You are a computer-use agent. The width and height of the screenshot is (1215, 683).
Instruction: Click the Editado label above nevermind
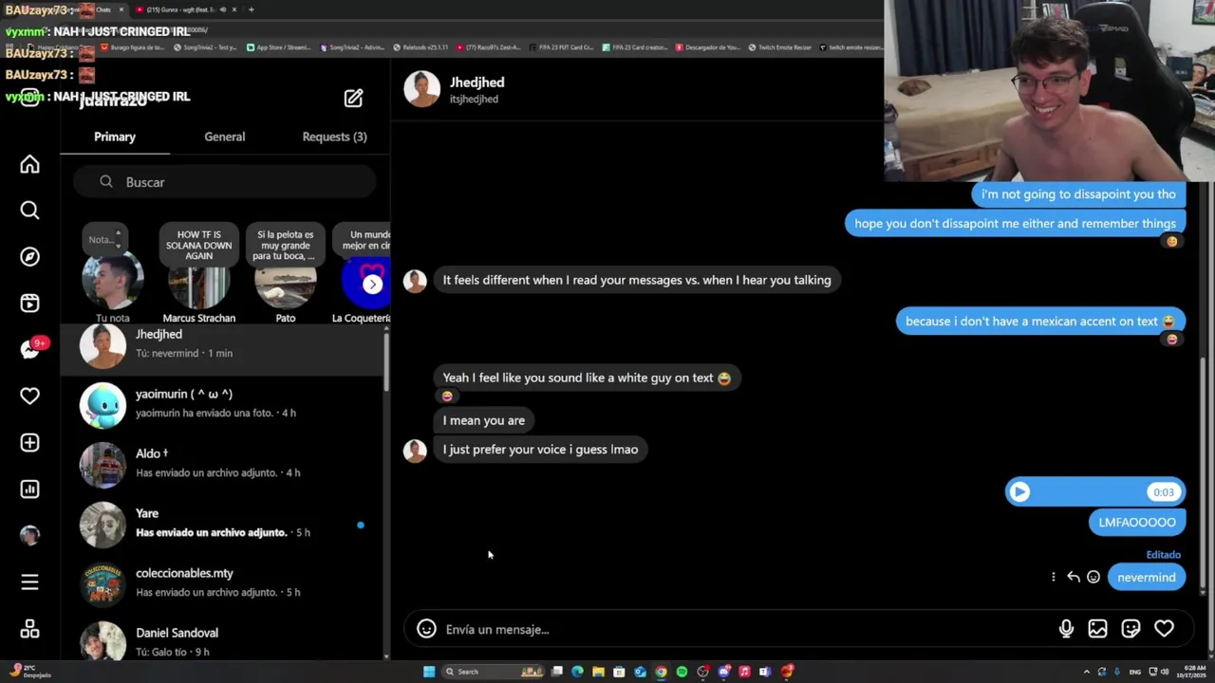click(1163, 555)
